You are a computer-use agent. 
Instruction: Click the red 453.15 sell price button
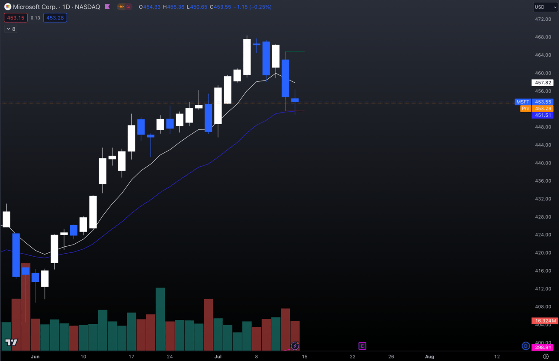[x=16, y=18]
